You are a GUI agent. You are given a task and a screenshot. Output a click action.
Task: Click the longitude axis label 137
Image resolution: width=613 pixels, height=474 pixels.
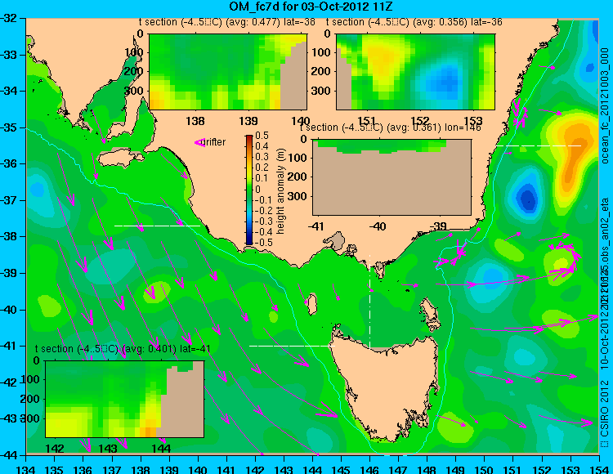coord(112,469)
